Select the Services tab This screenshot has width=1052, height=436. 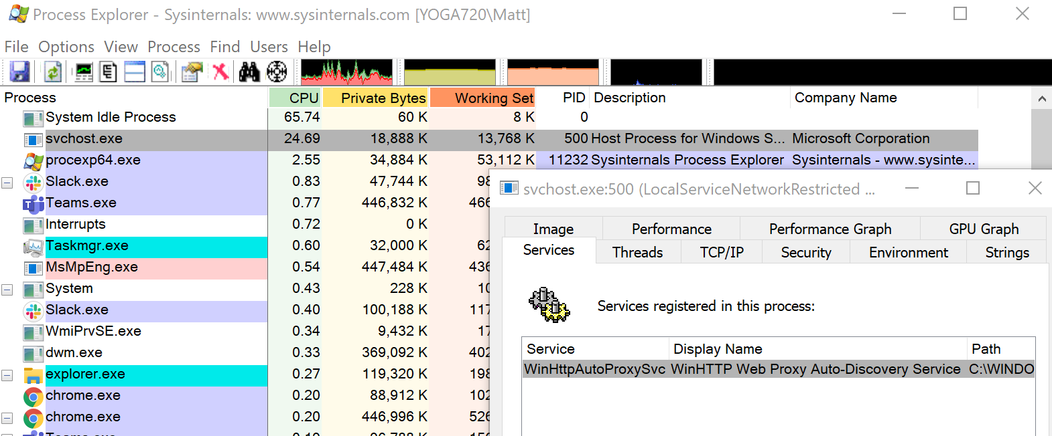pyautogui.click(x=549, y=249)
